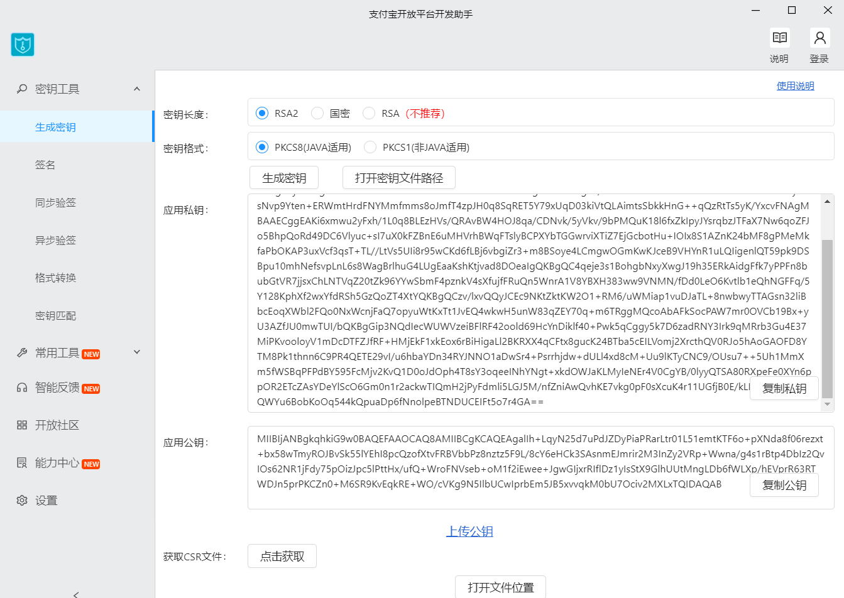Screen dimensions: 844x598
Task: Click the 密钥格式: label
Action: 185,148
